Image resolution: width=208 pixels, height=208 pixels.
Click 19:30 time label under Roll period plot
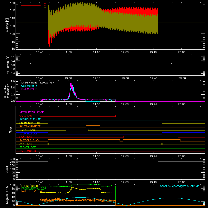click(x=125, y=78)
